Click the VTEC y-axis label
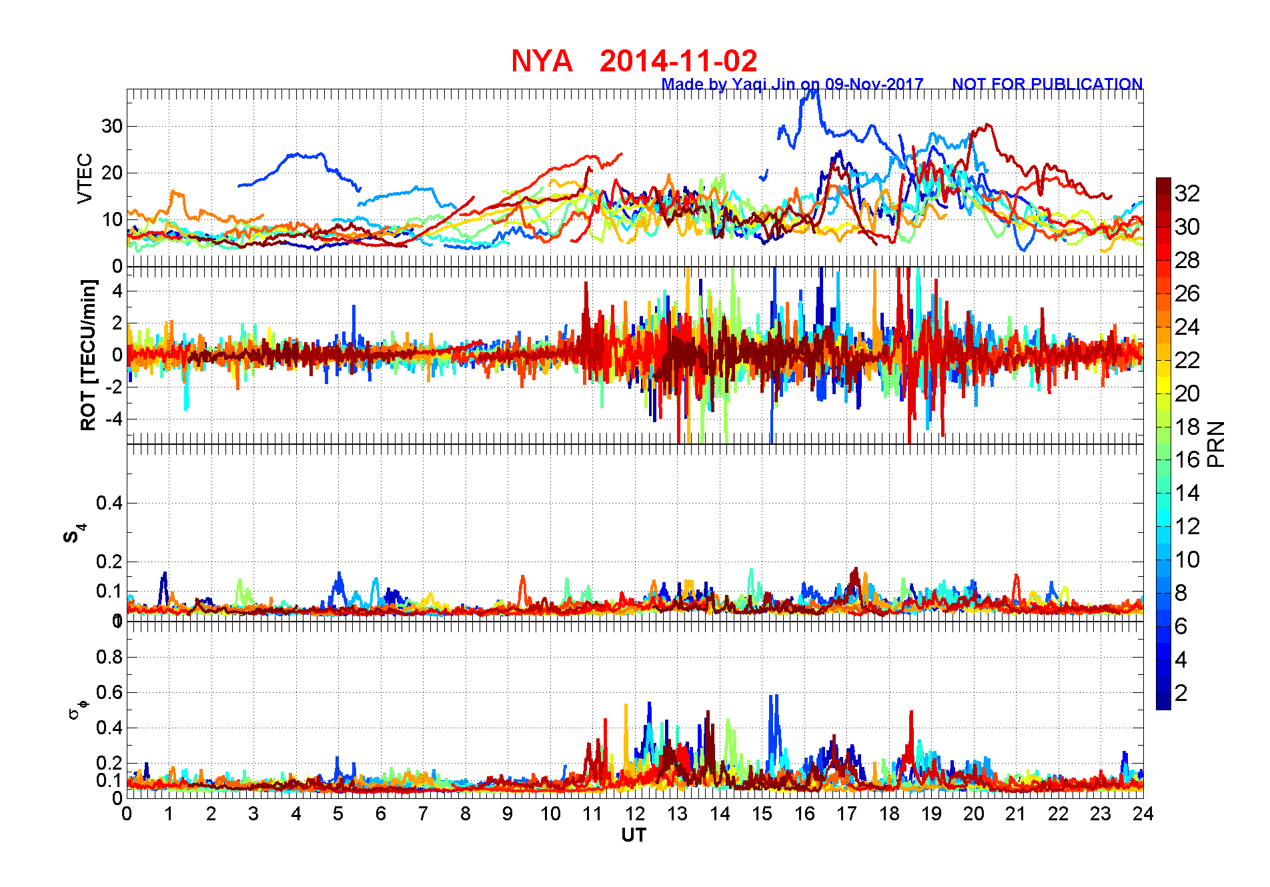This screenshot has height=887, width=1270. (85, 178)
